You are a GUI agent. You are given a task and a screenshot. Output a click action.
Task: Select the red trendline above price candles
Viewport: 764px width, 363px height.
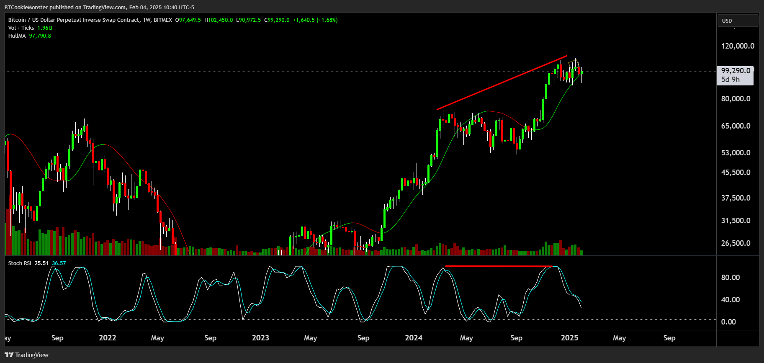(x=502, y=82)
